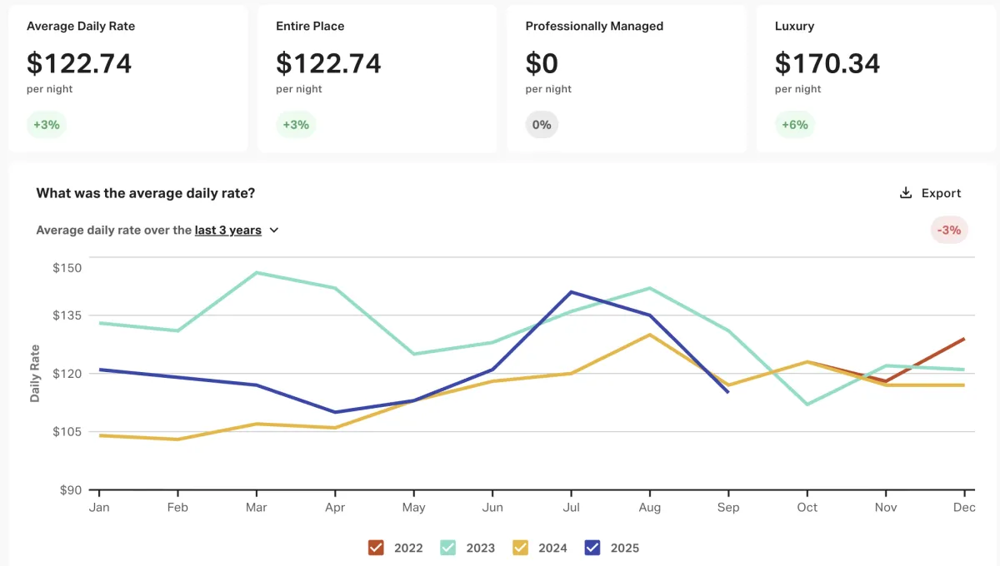The image size is (1000, 566).
Task: Uncheck the 2022 series checkbox
Action: [x=376, y=548]
